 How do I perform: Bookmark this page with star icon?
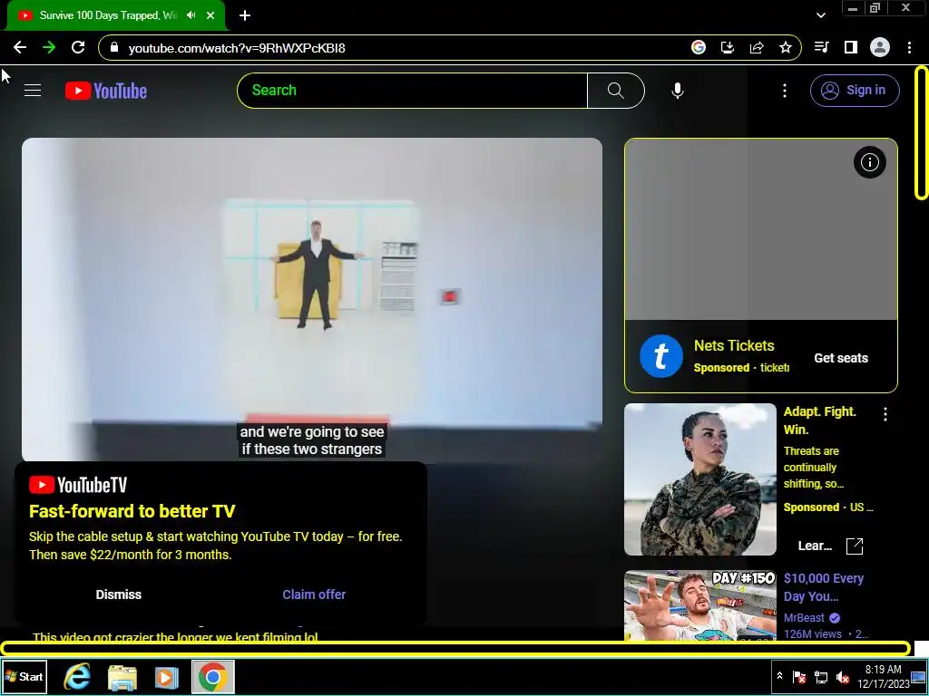786,47
